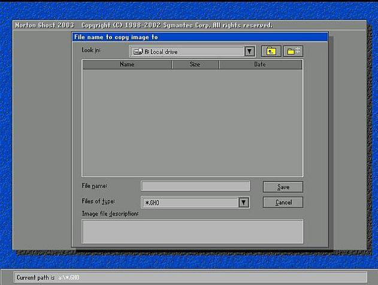
Task: Click the empty file list area
Action: (x=192, y=123)
